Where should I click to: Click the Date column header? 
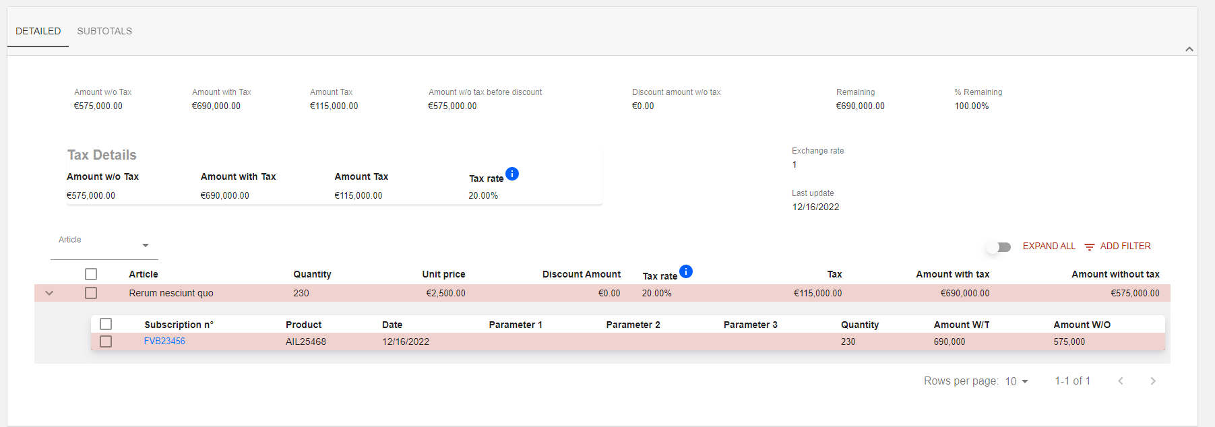tap(392, 325)
